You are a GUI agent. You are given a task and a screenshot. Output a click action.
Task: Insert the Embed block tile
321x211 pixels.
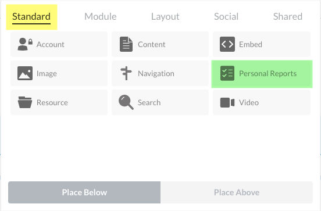tap(262, 44)
